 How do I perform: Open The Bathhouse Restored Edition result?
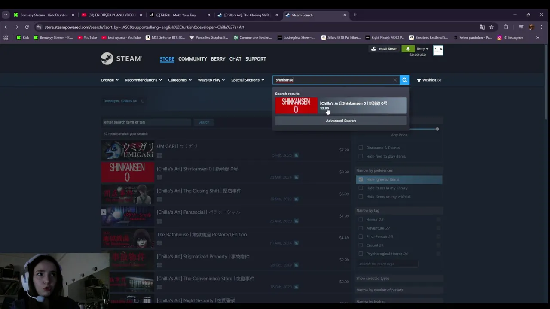click(x=226, y=238)
